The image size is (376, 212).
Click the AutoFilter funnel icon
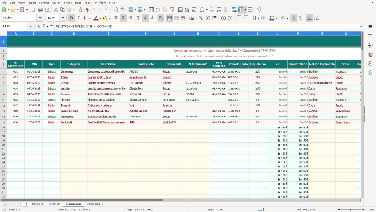[172, 10]
